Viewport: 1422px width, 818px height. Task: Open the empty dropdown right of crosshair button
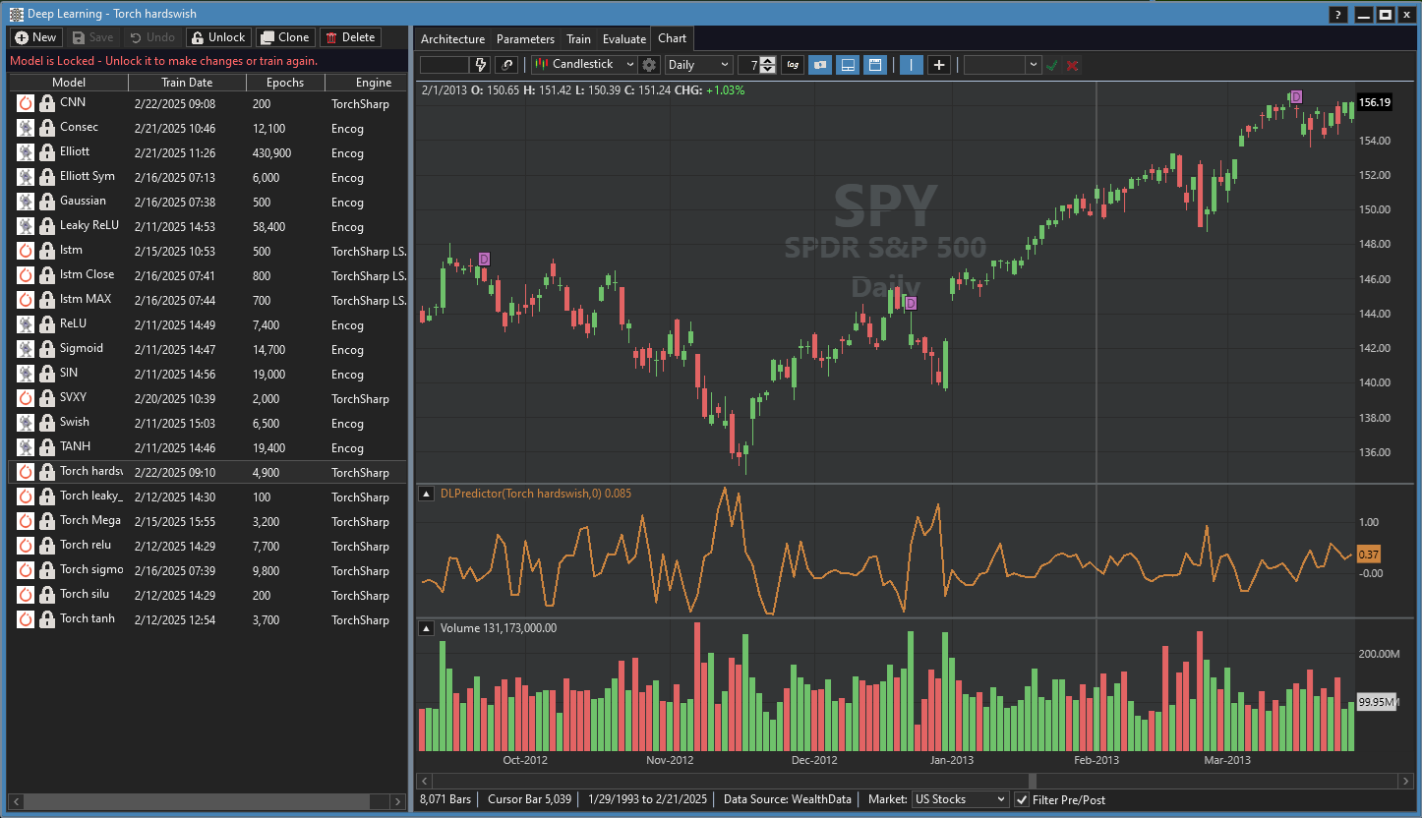1002,65
